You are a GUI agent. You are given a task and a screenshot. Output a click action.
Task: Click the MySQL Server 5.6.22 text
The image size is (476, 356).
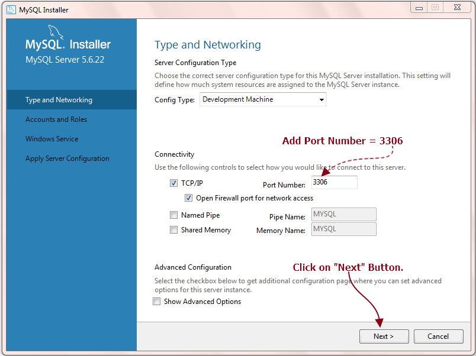pyautogui.click(x=65, y=60)
